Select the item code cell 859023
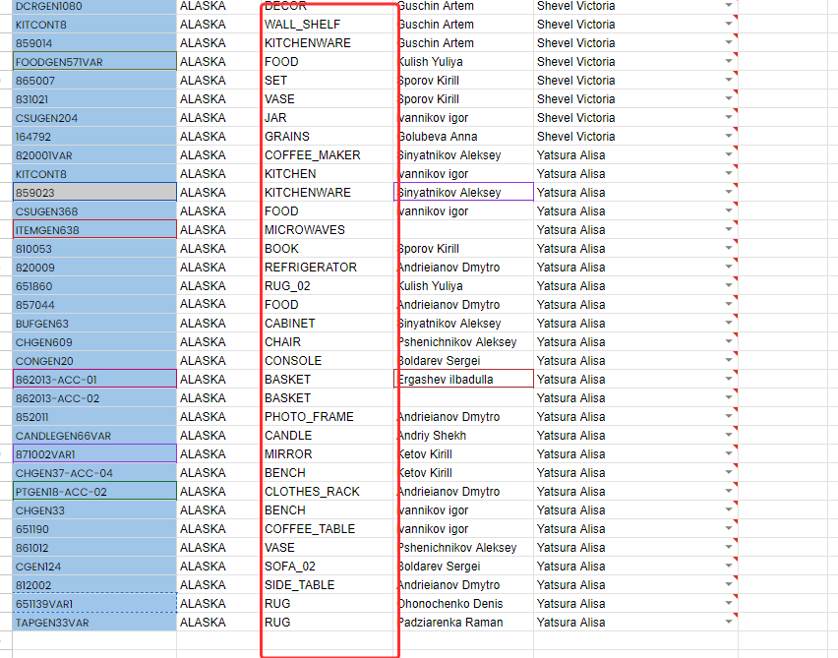The height and width of the screenshot is (658, 838). pos(94,193)
